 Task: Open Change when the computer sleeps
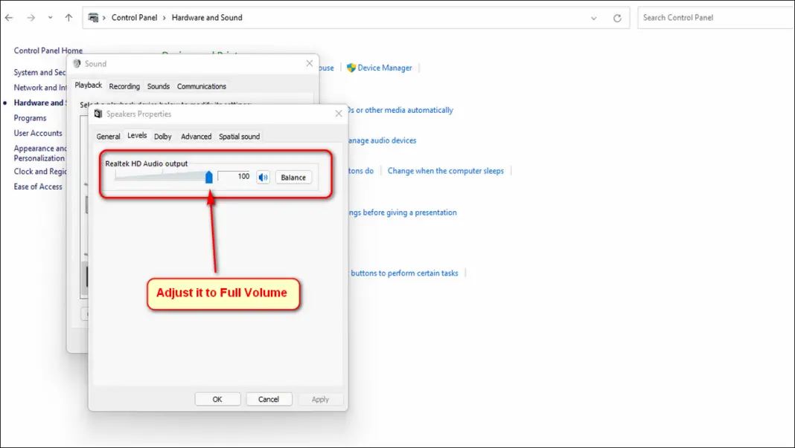[x=445, y=170]
